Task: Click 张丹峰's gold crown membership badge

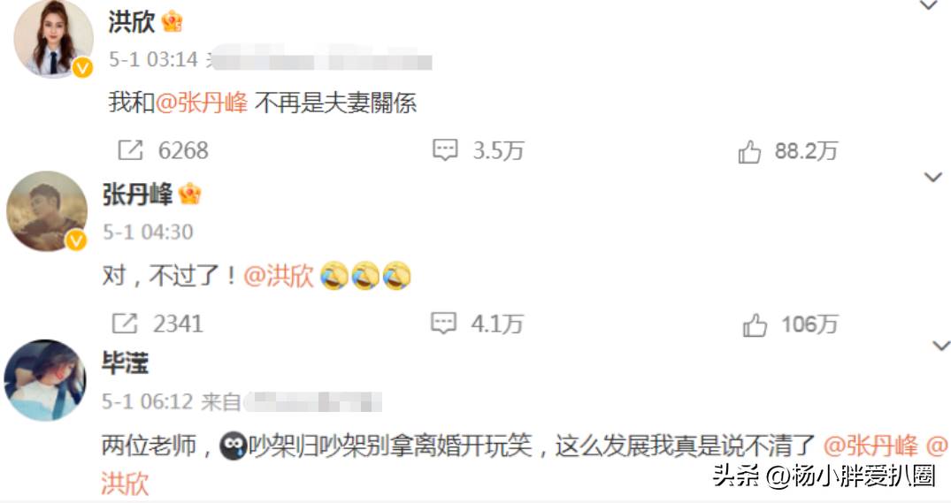Action: click(x=190, y=194)
